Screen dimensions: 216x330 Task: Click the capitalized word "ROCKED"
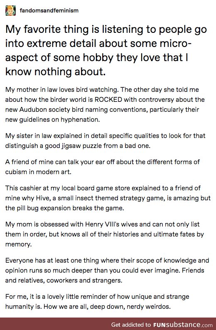[108, 100]
